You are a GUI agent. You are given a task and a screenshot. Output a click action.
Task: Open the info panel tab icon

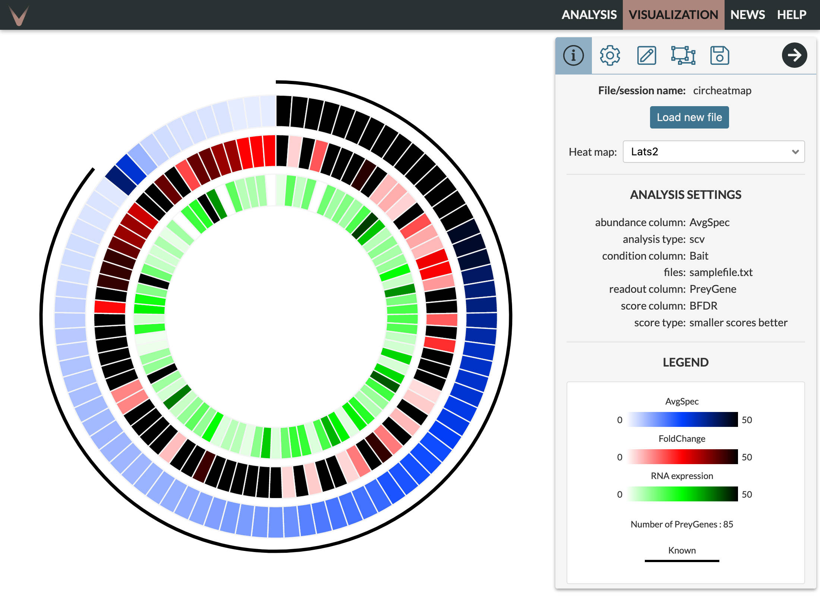[x=573, y=56]
